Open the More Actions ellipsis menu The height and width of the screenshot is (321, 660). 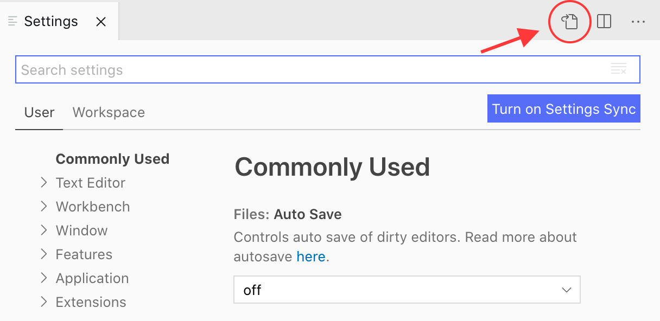pyautogui.click(x=638, y=22)
